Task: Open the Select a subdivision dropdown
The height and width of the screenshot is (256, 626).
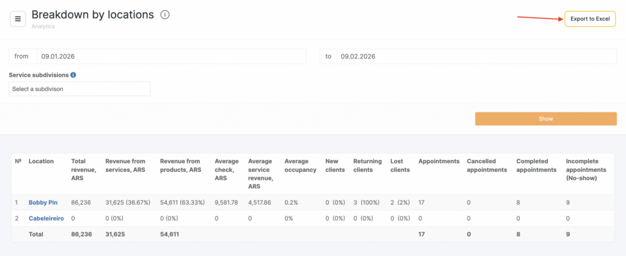Action: [79, 89]
